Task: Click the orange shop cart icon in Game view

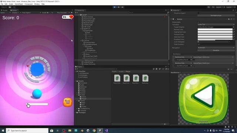Action: coord(67,102)
